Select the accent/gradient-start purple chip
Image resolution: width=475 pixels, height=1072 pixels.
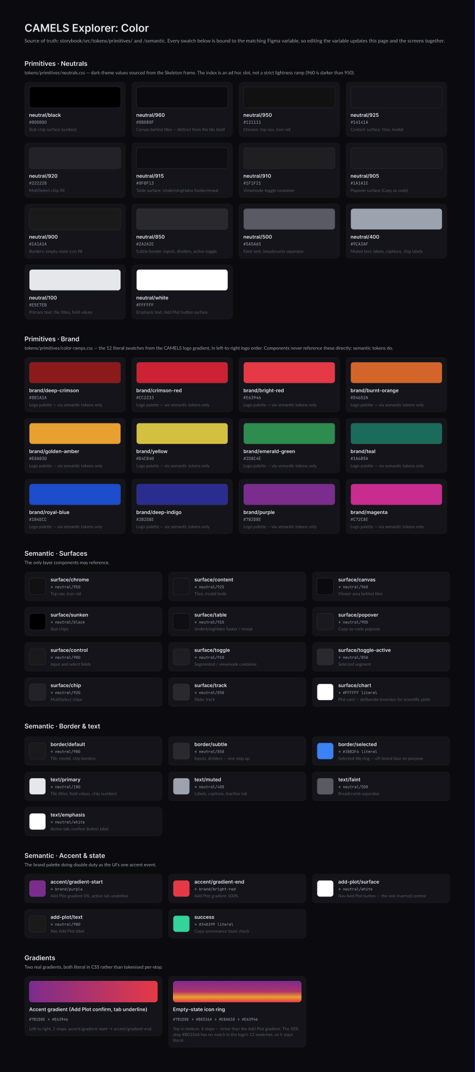(x=37, y=889)
